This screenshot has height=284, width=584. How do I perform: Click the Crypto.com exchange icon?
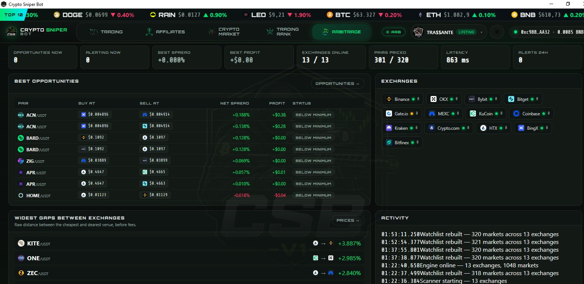432,128
